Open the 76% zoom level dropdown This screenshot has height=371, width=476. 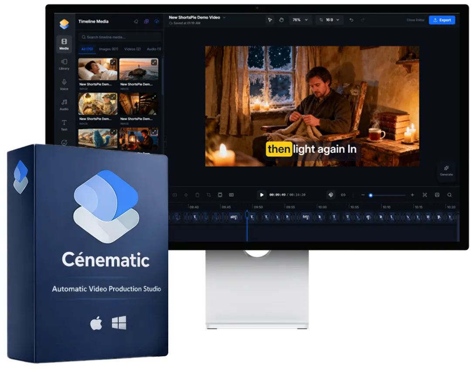(x=300, y=20)
